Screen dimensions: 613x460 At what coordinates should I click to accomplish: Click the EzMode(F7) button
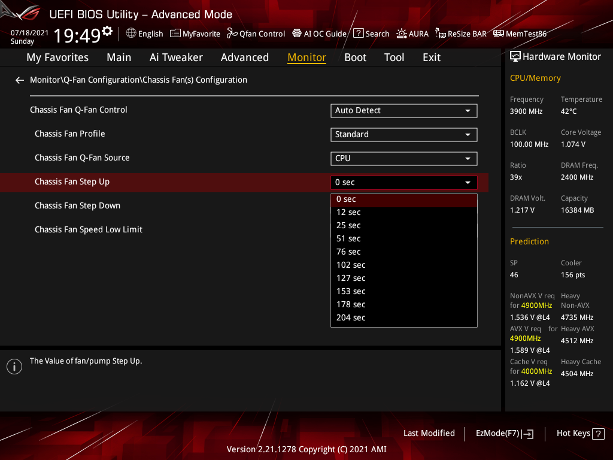[504, 433]
